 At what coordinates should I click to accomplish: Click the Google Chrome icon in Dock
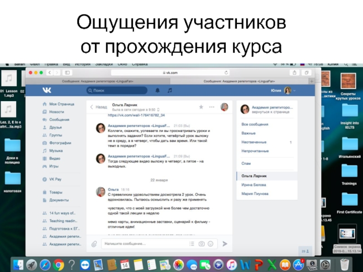[59, 264]
